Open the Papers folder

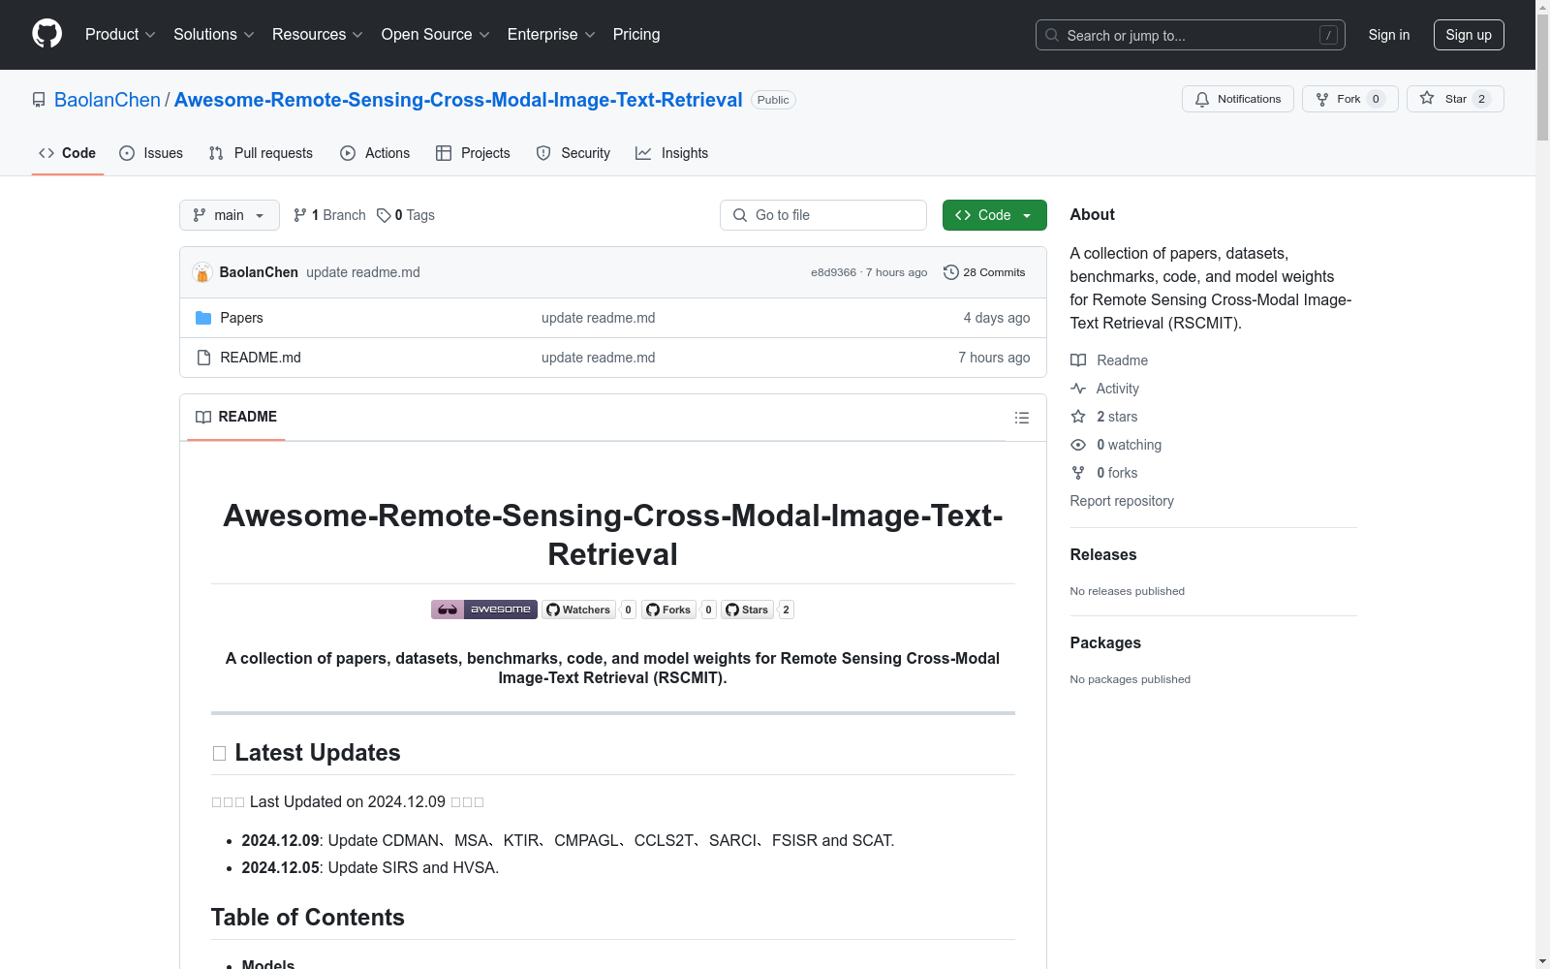(241, 318)
